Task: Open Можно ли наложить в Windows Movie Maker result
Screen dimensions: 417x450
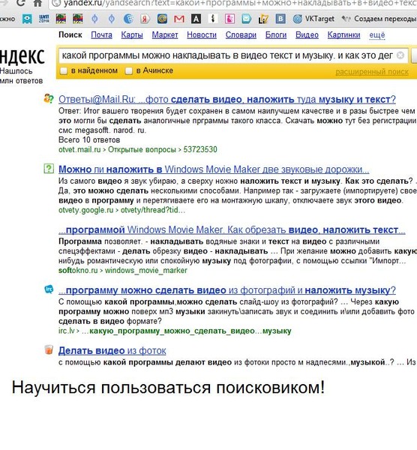Action: [214, 169]
